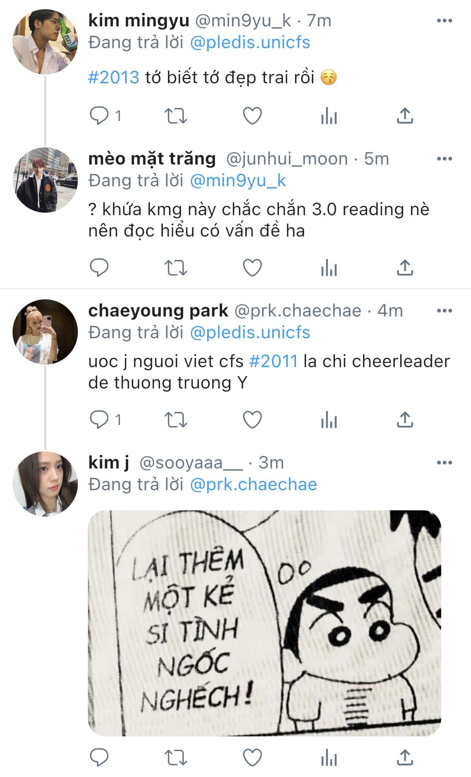
Task: Open more options menu on mèo mặt trăng's tweet
Action: [x=444, y=159]
